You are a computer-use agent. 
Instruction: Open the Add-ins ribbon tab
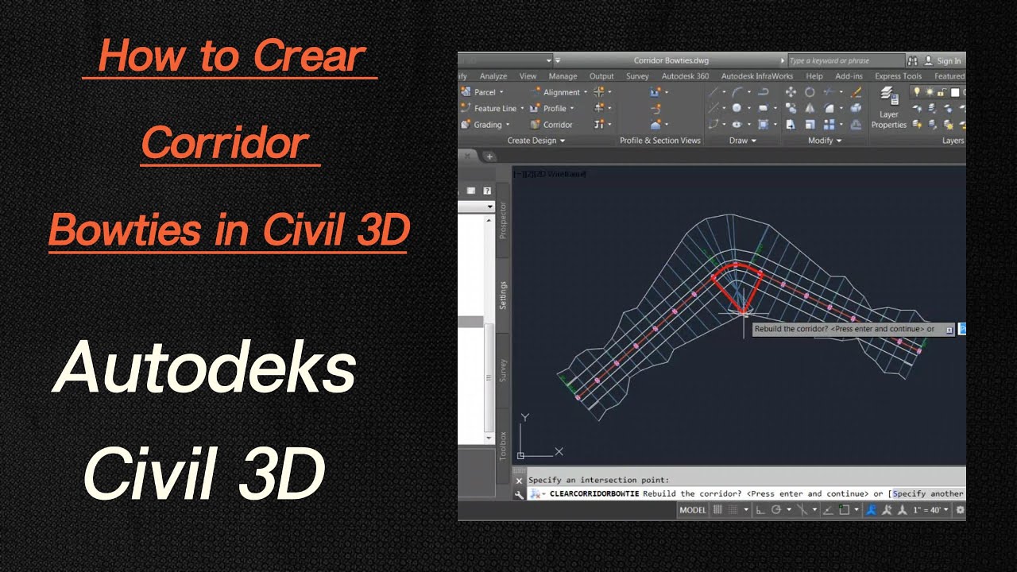click(849, 76)
